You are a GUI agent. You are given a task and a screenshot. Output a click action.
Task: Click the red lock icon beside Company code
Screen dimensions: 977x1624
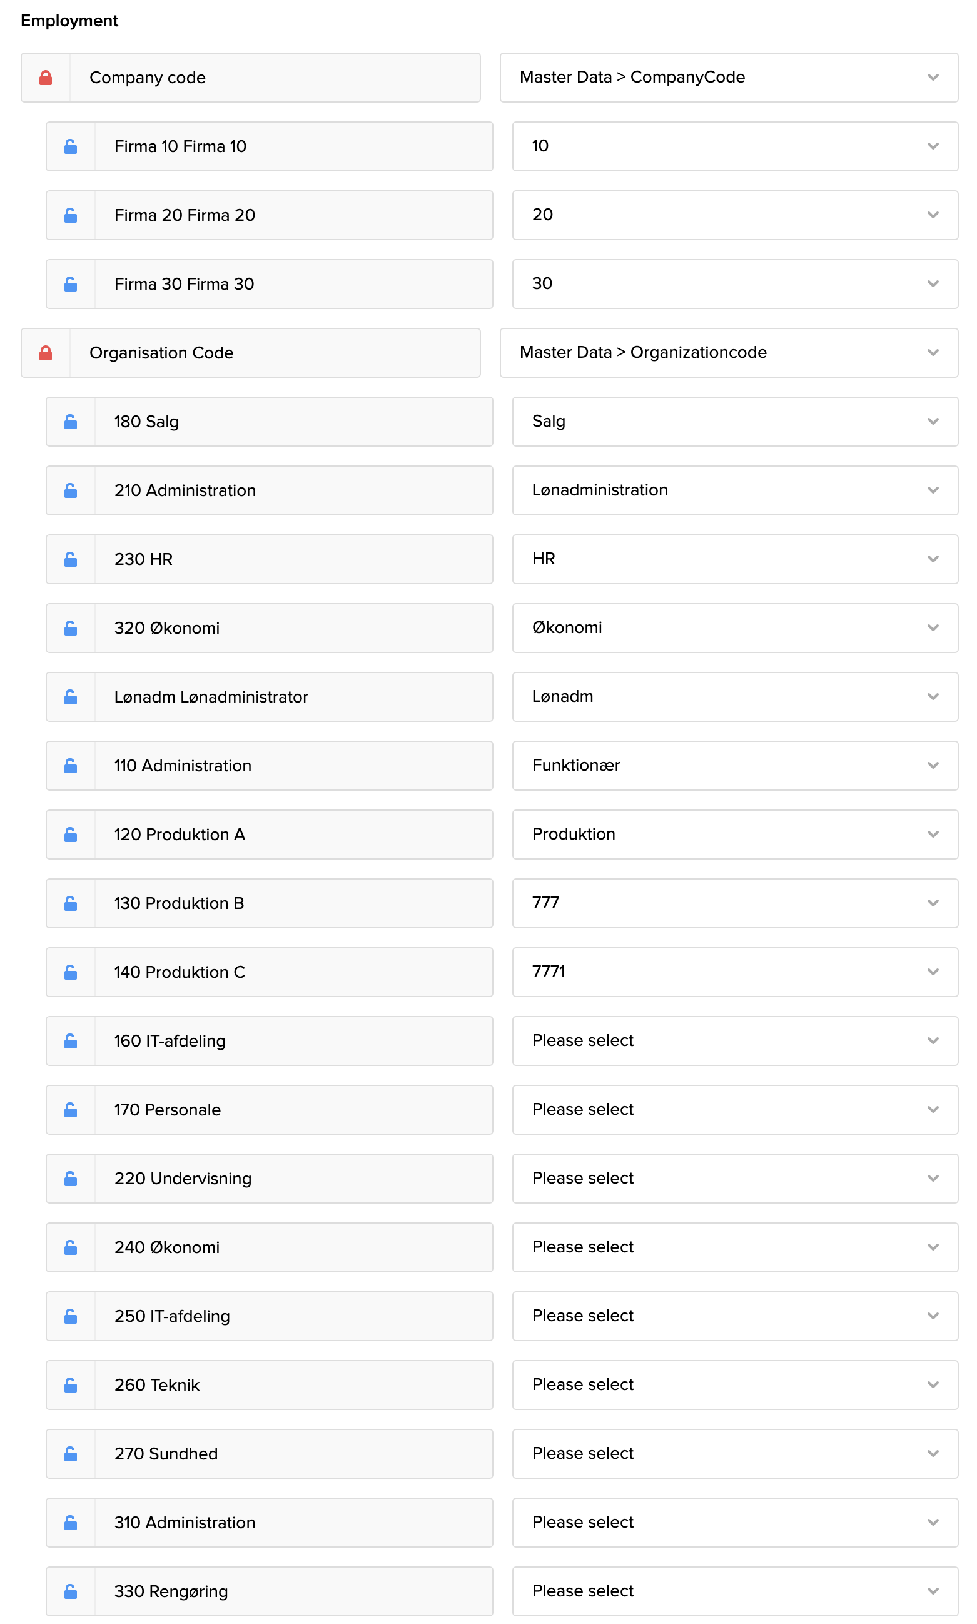(x=46, y=78)
